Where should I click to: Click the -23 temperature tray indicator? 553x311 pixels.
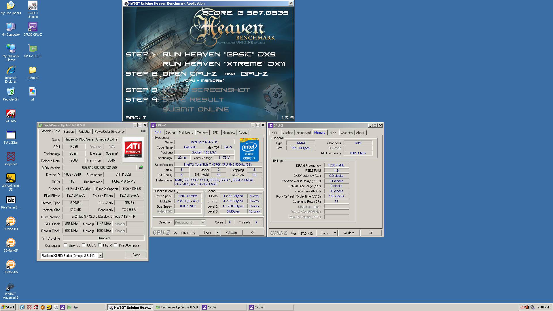(522, 307)
